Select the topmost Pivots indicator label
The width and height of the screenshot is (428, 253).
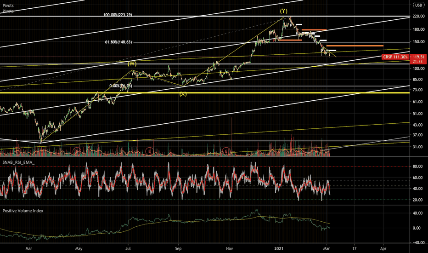(x=8, y=6)
